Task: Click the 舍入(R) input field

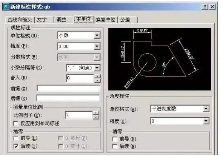Action: click(80, 78)
